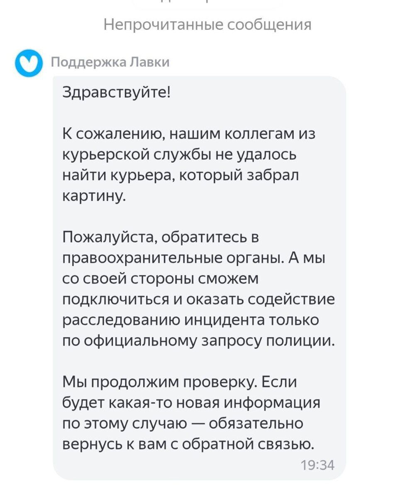The image size is (415, 490).
Task: Open the Поддержка Лавки sender name
Action: tap(110, 62)
